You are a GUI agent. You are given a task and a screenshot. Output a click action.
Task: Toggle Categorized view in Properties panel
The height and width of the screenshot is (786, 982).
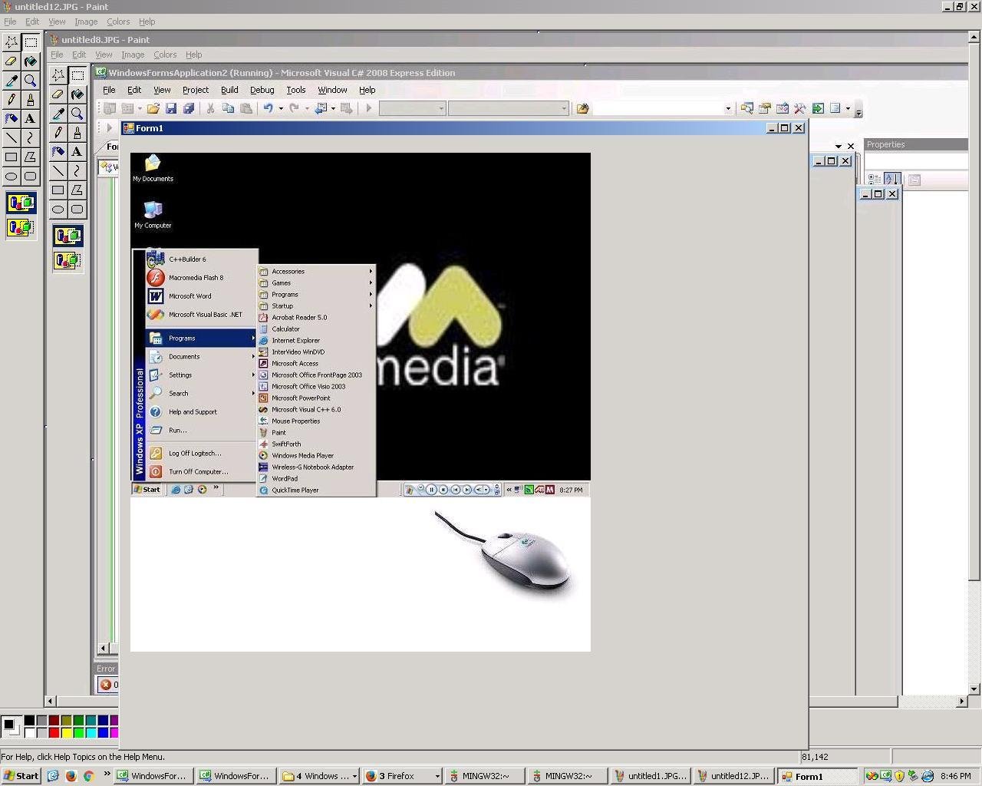pyautogui.click(x=875, y=180)
